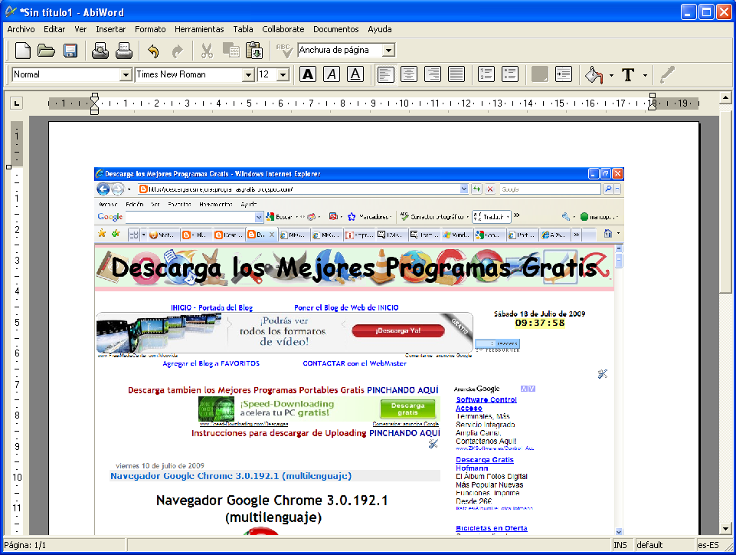Toggle underline formatting

pyautogui.click(x=355, y=74)
